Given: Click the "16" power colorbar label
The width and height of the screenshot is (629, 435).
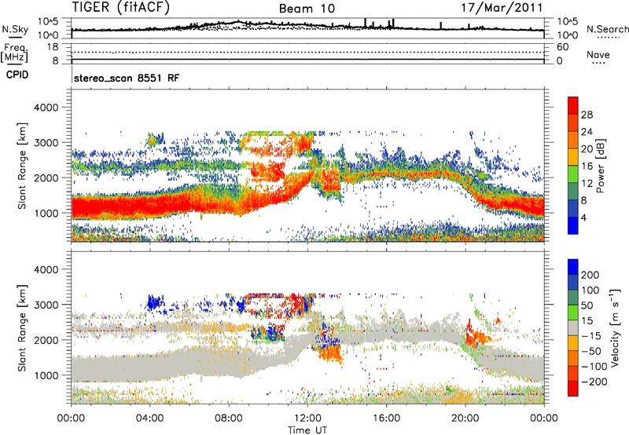Looking at the screenshot, I should point(587,166).
